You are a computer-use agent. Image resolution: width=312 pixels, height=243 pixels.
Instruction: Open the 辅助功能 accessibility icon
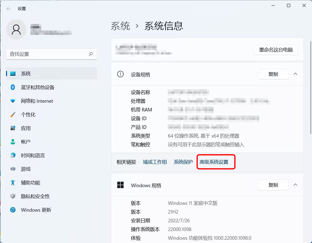(x=13, y=183)
